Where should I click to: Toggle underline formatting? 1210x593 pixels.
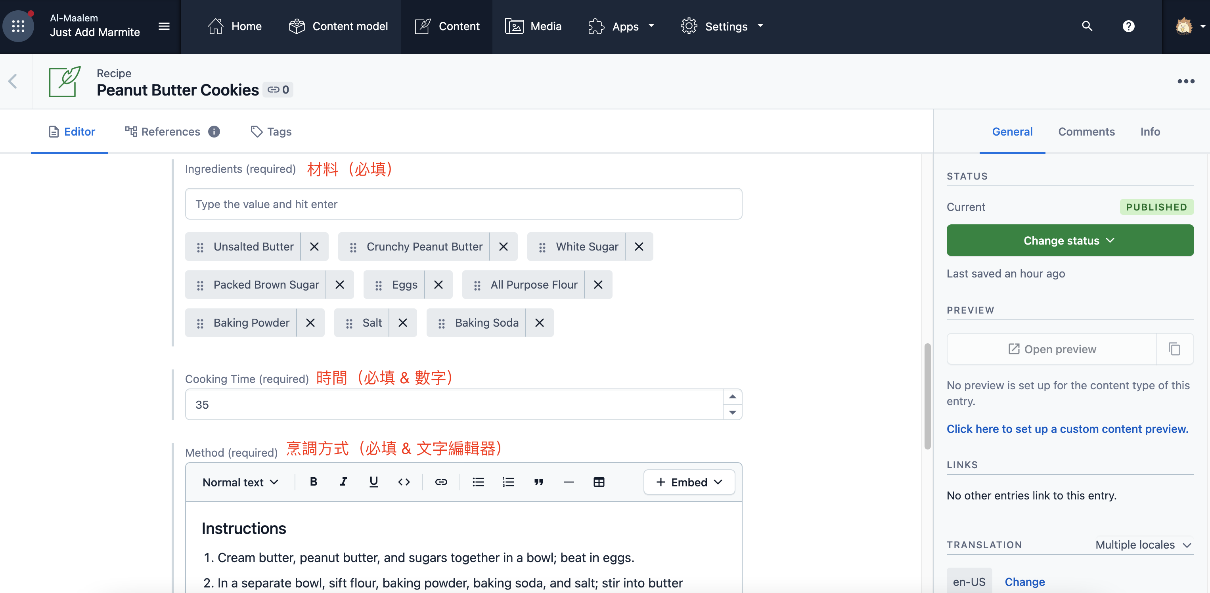click(x=374, y=482)
